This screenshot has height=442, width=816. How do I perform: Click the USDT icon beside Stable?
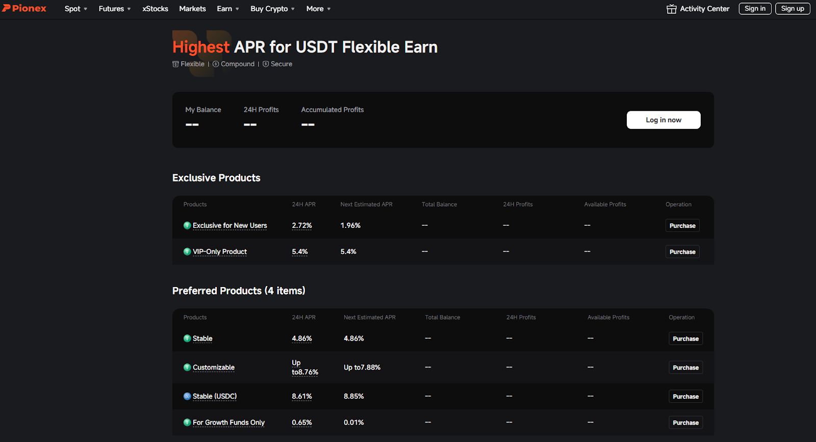[187, 339]
